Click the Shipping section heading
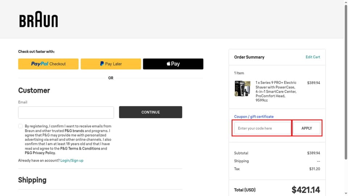The width and height of the screenshot is (348, 196). coord(32,180)
